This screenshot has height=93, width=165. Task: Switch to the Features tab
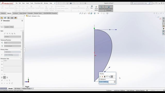(x=3, y=13)
